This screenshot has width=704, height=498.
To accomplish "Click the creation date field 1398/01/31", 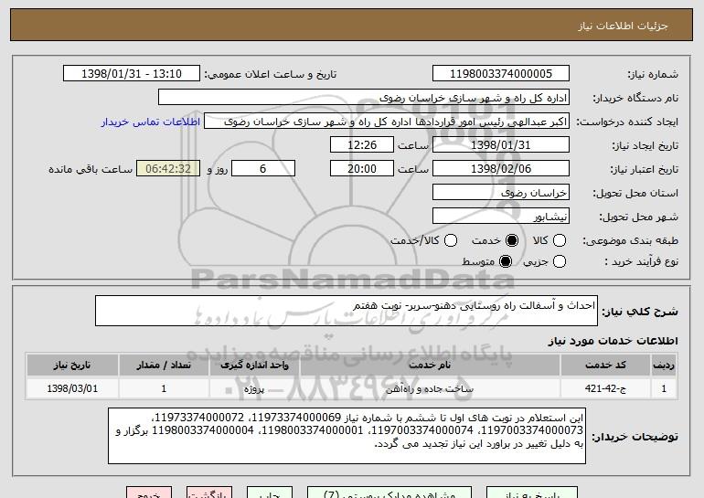I will tap(501, 145).
